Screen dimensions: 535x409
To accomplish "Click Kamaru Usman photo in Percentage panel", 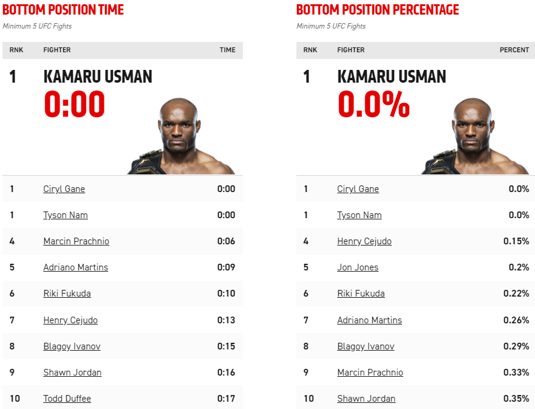I will (475, 136).
